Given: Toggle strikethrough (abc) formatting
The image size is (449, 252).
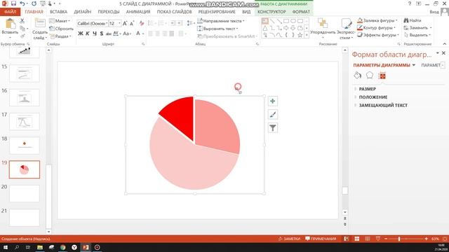Looking at the screenshot, I should (x=109, y=34).
